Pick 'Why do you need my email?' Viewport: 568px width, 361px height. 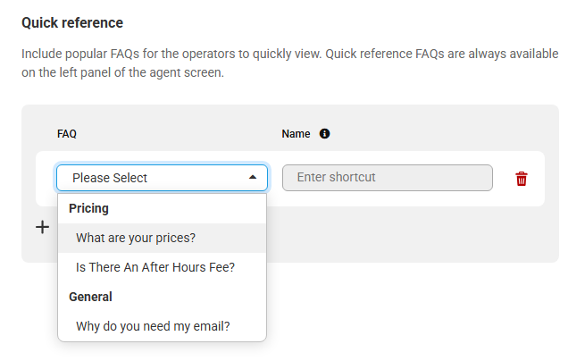click(153, 326)
